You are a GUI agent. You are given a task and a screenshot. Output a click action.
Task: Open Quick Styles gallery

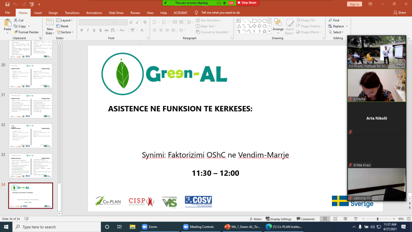coord(290,27)
